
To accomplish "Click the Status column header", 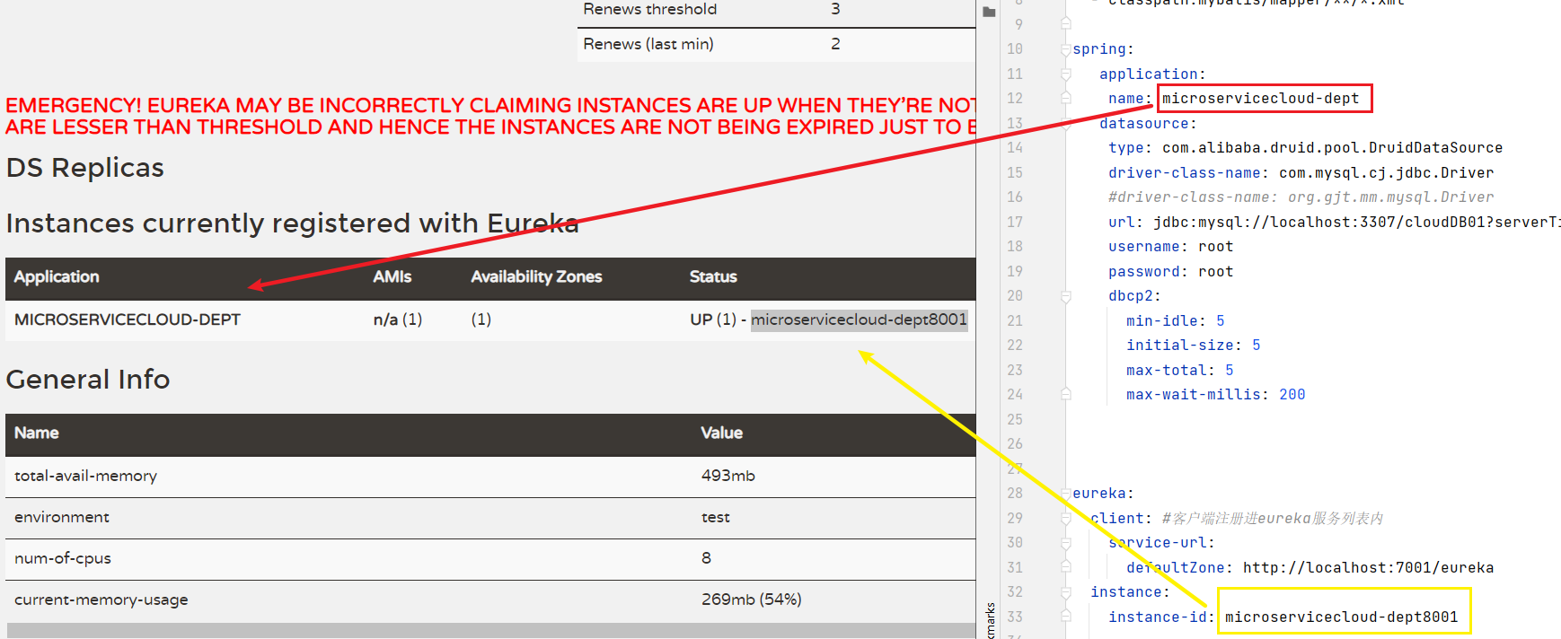I will coord(713,277).
